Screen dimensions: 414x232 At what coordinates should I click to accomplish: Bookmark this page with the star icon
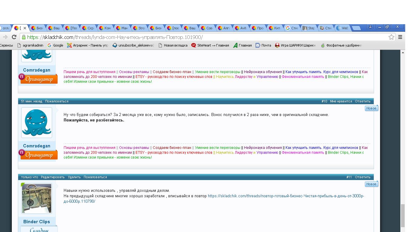[x=391, y=37]
